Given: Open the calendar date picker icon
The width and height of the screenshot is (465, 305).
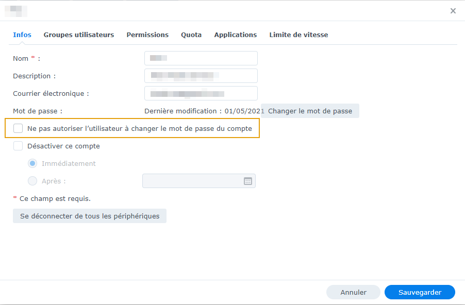Looking at the screenshot, I should [x=248, y=181].
